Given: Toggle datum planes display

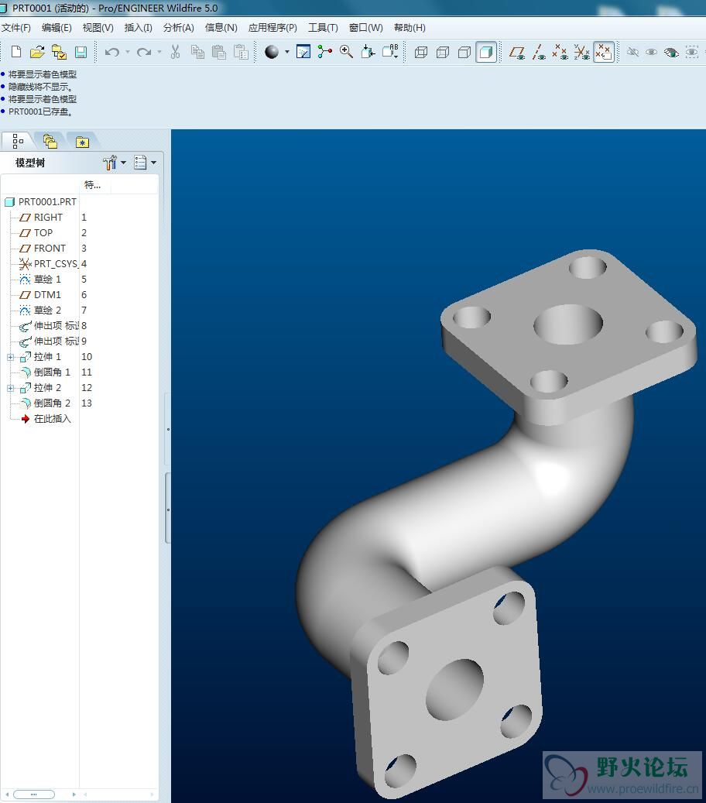Looking at the screenshot, I should click(x=517, y=52).
